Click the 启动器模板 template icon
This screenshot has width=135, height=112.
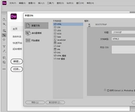point(28,33)
